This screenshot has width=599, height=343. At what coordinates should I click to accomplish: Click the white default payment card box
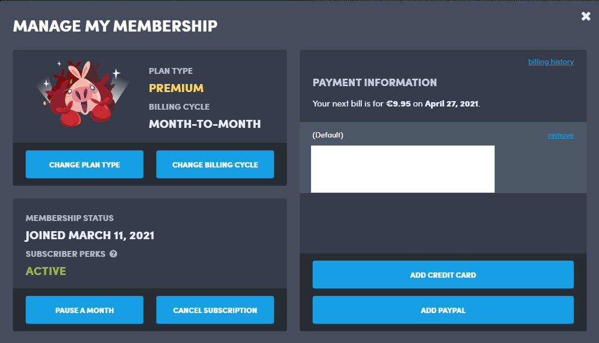(403, 169)
